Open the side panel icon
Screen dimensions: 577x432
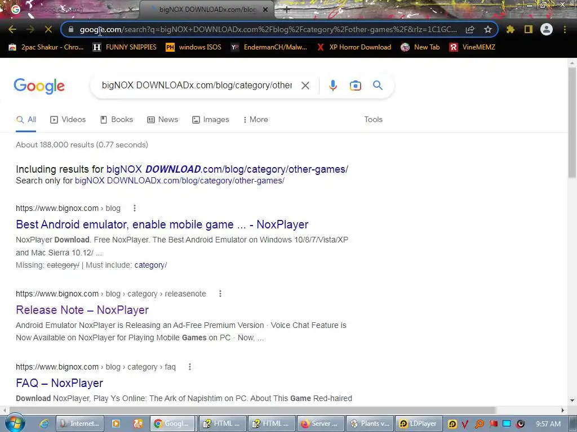pos(529,29)
